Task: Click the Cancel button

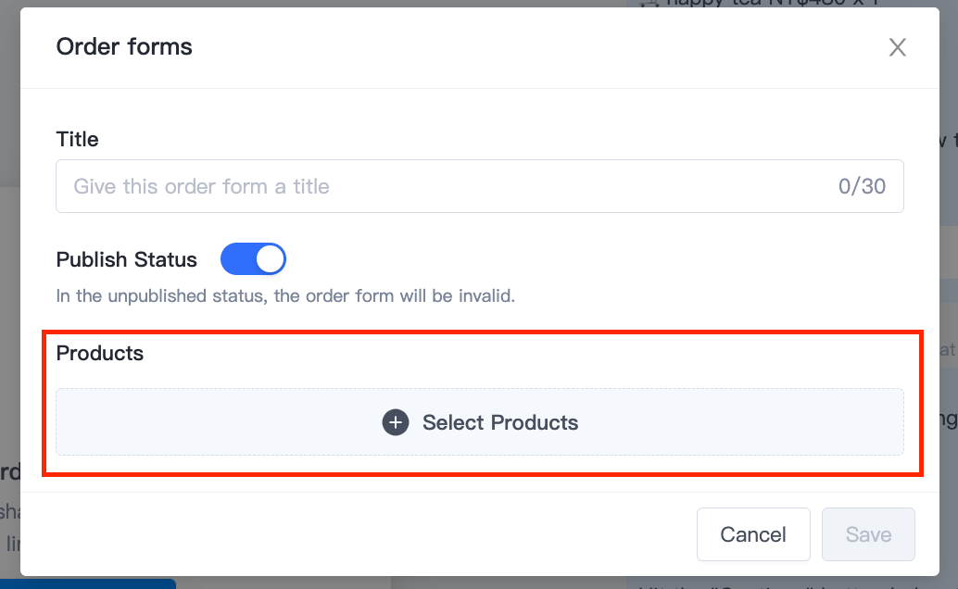Action: (753, 534)
